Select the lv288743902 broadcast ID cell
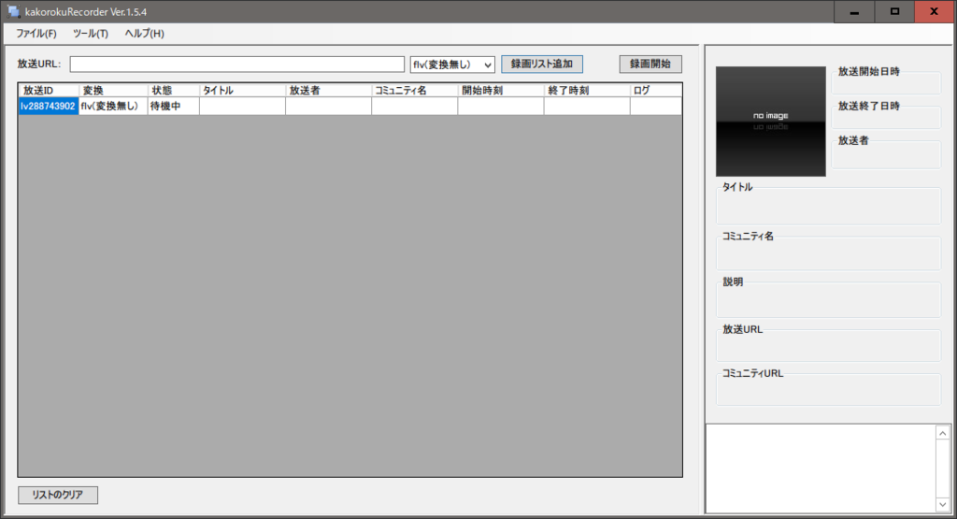This screenshot has height=519, width=957. click(x=49, y=107)
